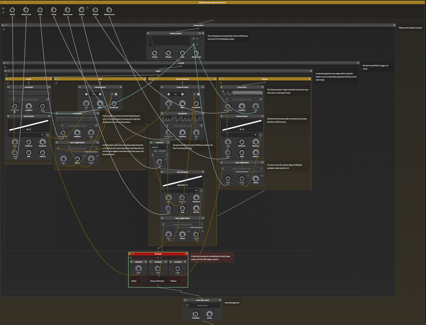Click the silent_killer Threshold knob
Viewport: 426px width, 325px height.
(196, 314)
